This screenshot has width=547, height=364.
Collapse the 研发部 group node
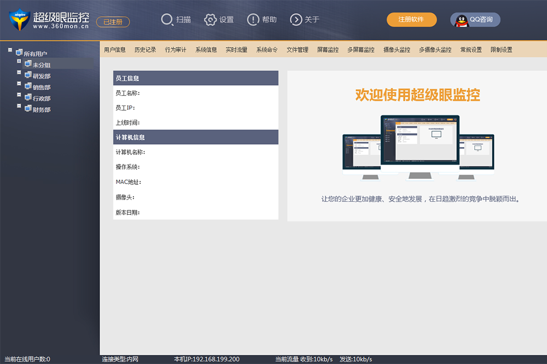[19, 73]
